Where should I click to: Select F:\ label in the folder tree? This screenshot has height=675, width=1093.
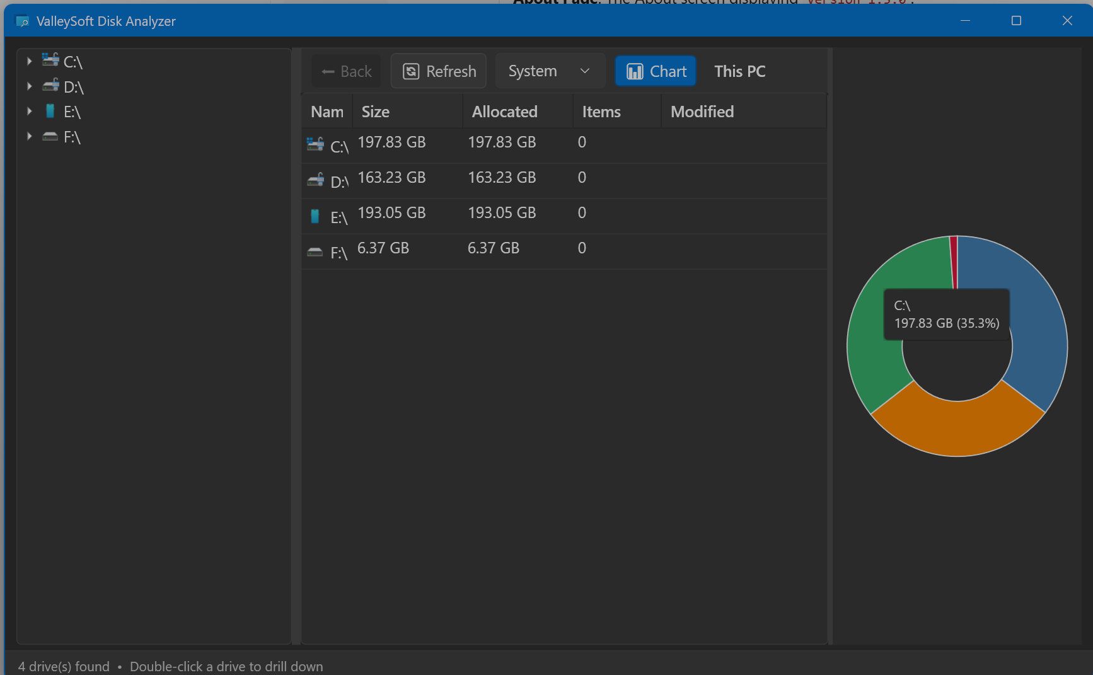(x=72, y=137)
